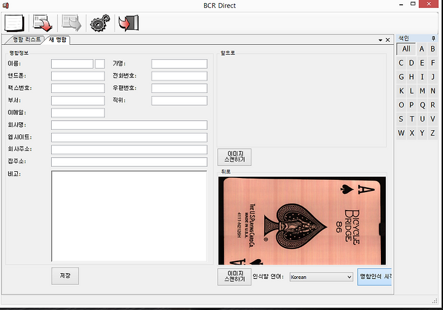Filter index by letter P
This screenshot has width=443, height=310.
point(412,105)
